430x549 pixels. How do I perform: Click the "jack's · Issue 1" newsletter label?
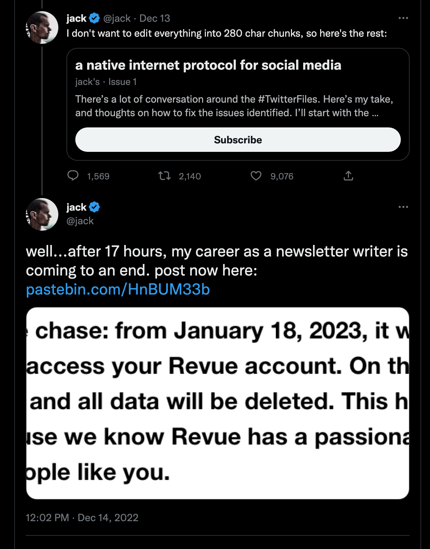[106, 82]
